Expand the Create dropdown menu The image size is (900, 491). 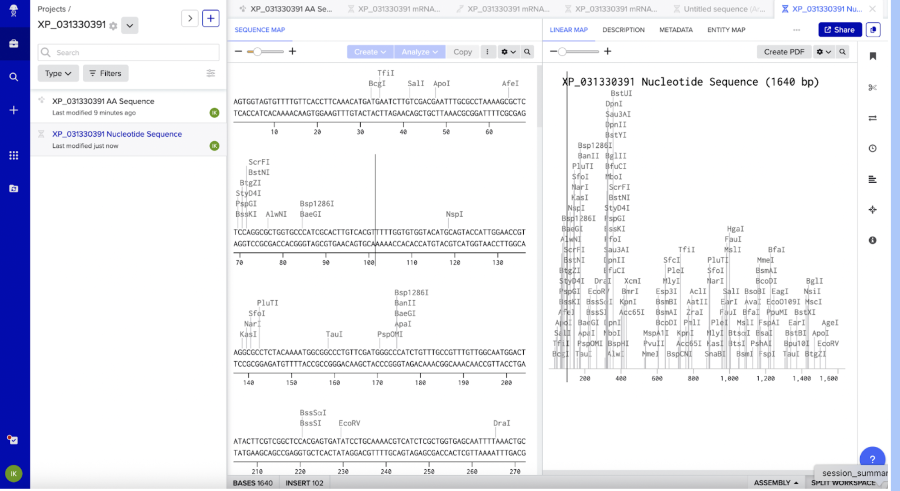coord(370,52)
